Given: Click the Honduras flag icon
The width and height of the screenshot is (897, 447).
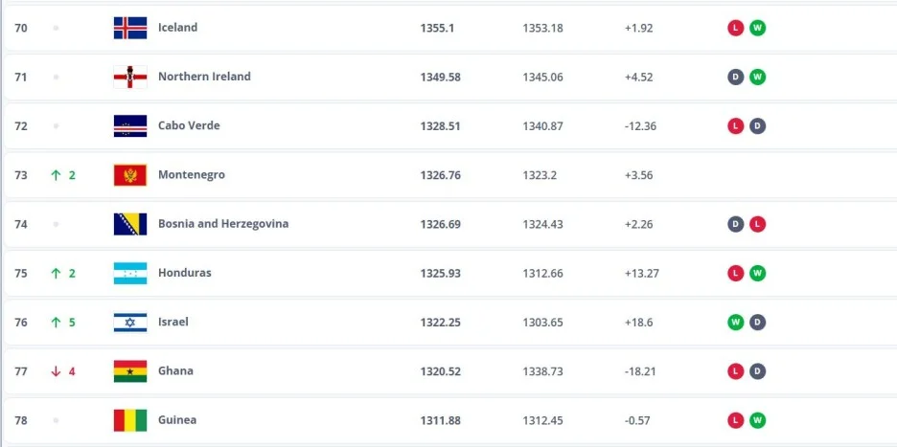Looking at the screenshot, I should click(130, 273).
